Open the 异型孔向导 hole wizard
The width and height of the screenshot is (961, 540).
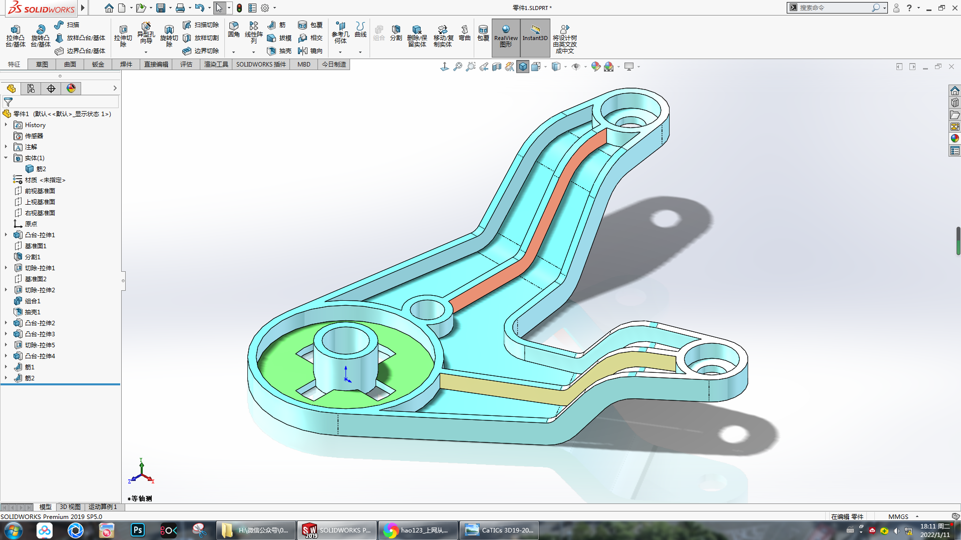[146, 33]
